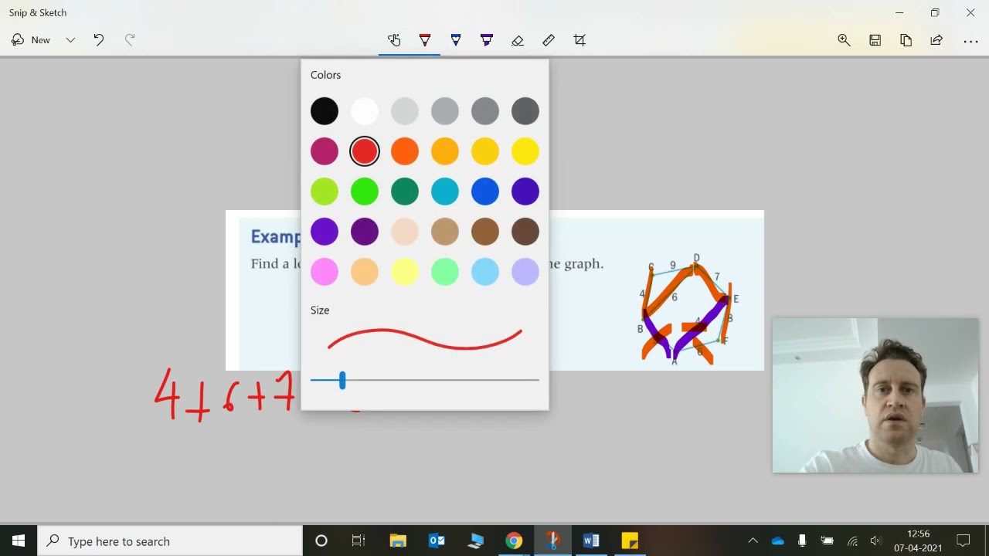Image resolution: width=989 pixels, height=556 pixels.
Task: Pick the dark gray swatch
Action: click(525, 111)
